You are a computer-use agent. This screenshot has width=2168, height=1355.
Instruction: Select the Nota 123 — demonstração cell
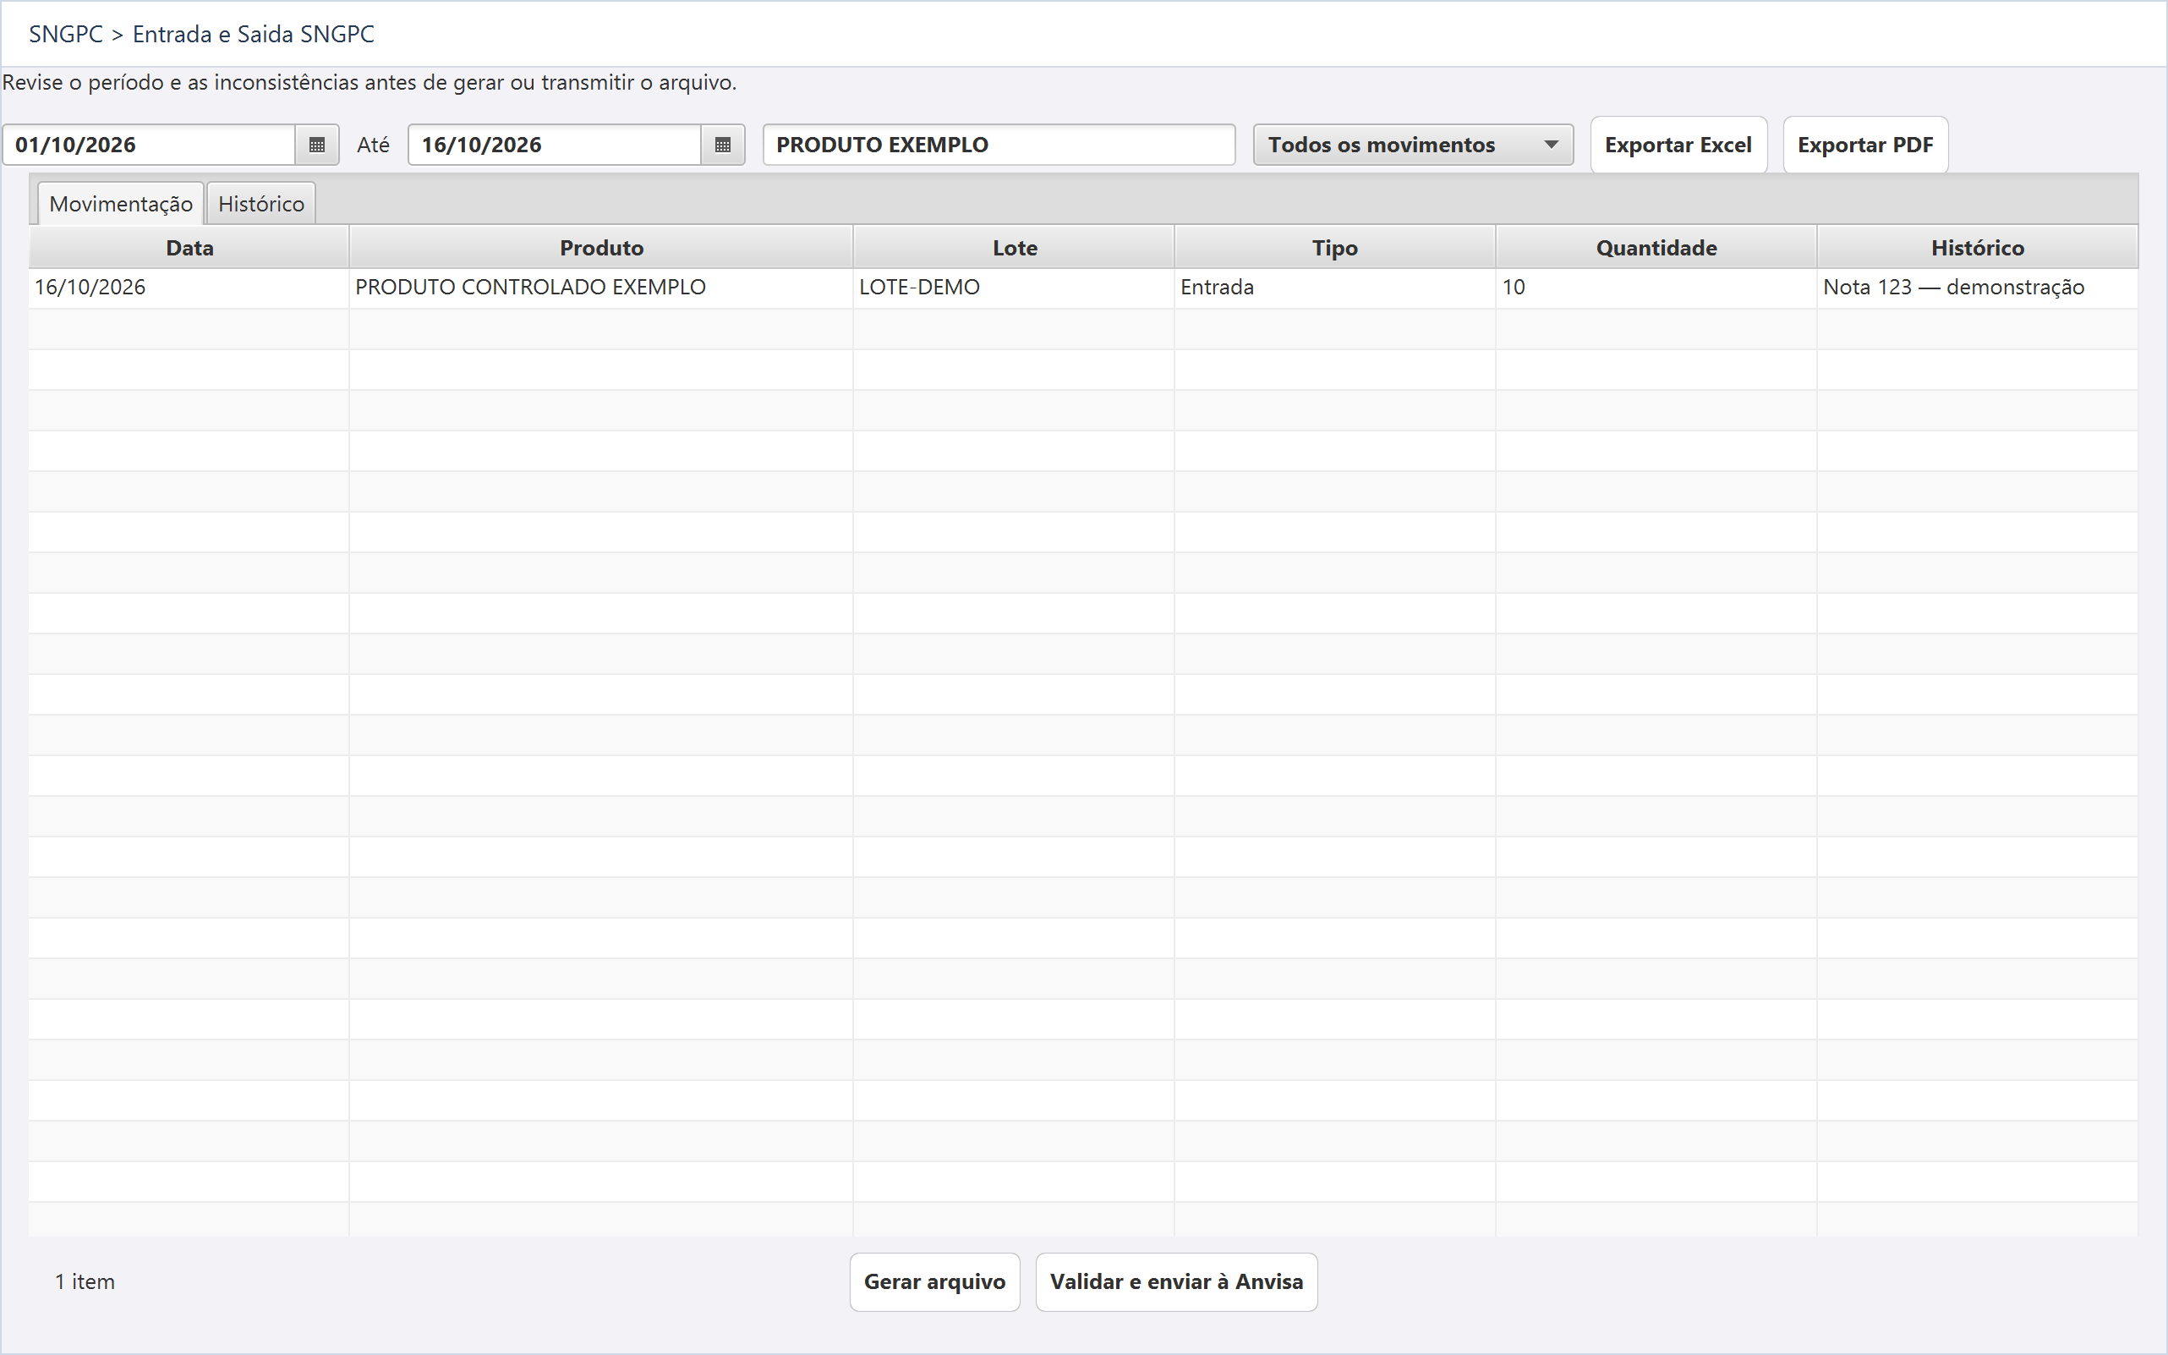coord(1977,288)
